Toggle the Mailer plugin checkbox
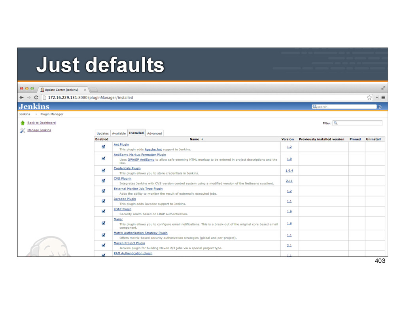 (104, 223)
